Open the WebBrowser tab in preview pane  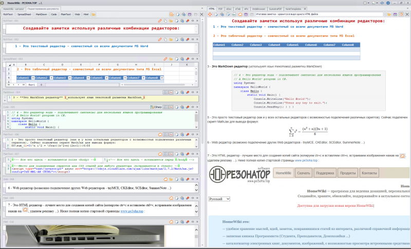(259, 9)
